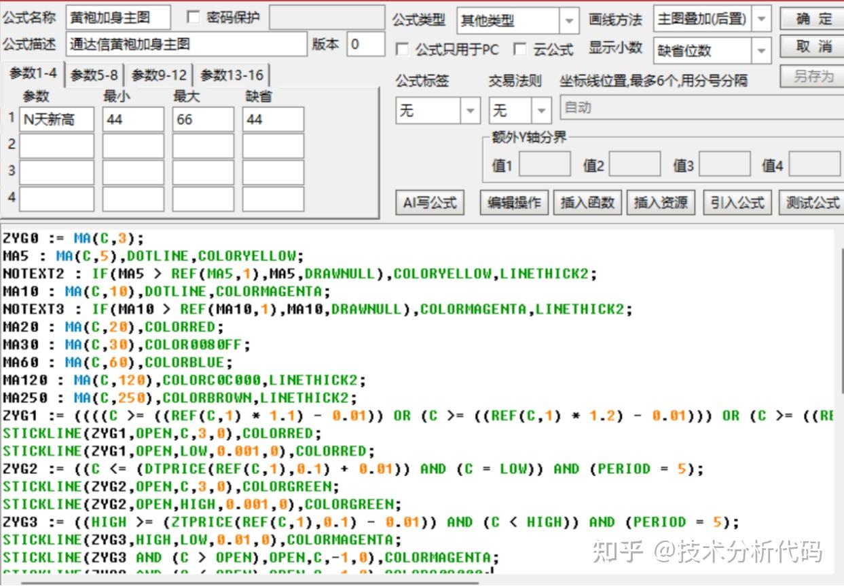This screenshot has width=844, height=586.
Task: Click the MA60 COLORBLUE line
Action: pos(118,362)
